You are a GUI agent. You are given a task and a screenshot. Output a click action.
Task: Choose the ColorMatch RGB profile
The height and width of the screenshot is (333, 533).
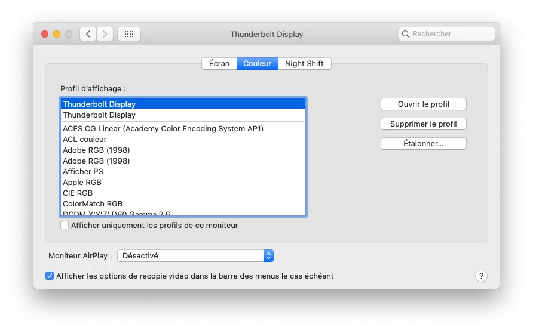[183, 203]
